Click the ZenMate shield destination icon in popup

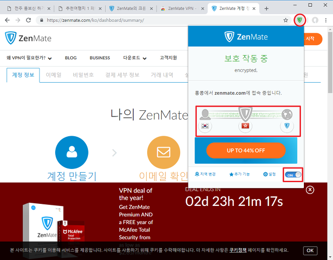pyautogui.click(x=287, y=126)
